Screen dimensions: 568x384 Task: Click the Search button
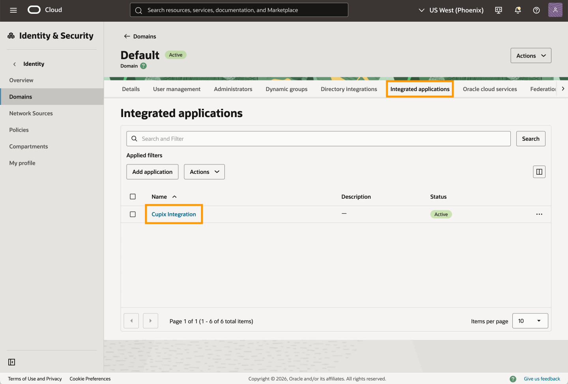point(531,139)
